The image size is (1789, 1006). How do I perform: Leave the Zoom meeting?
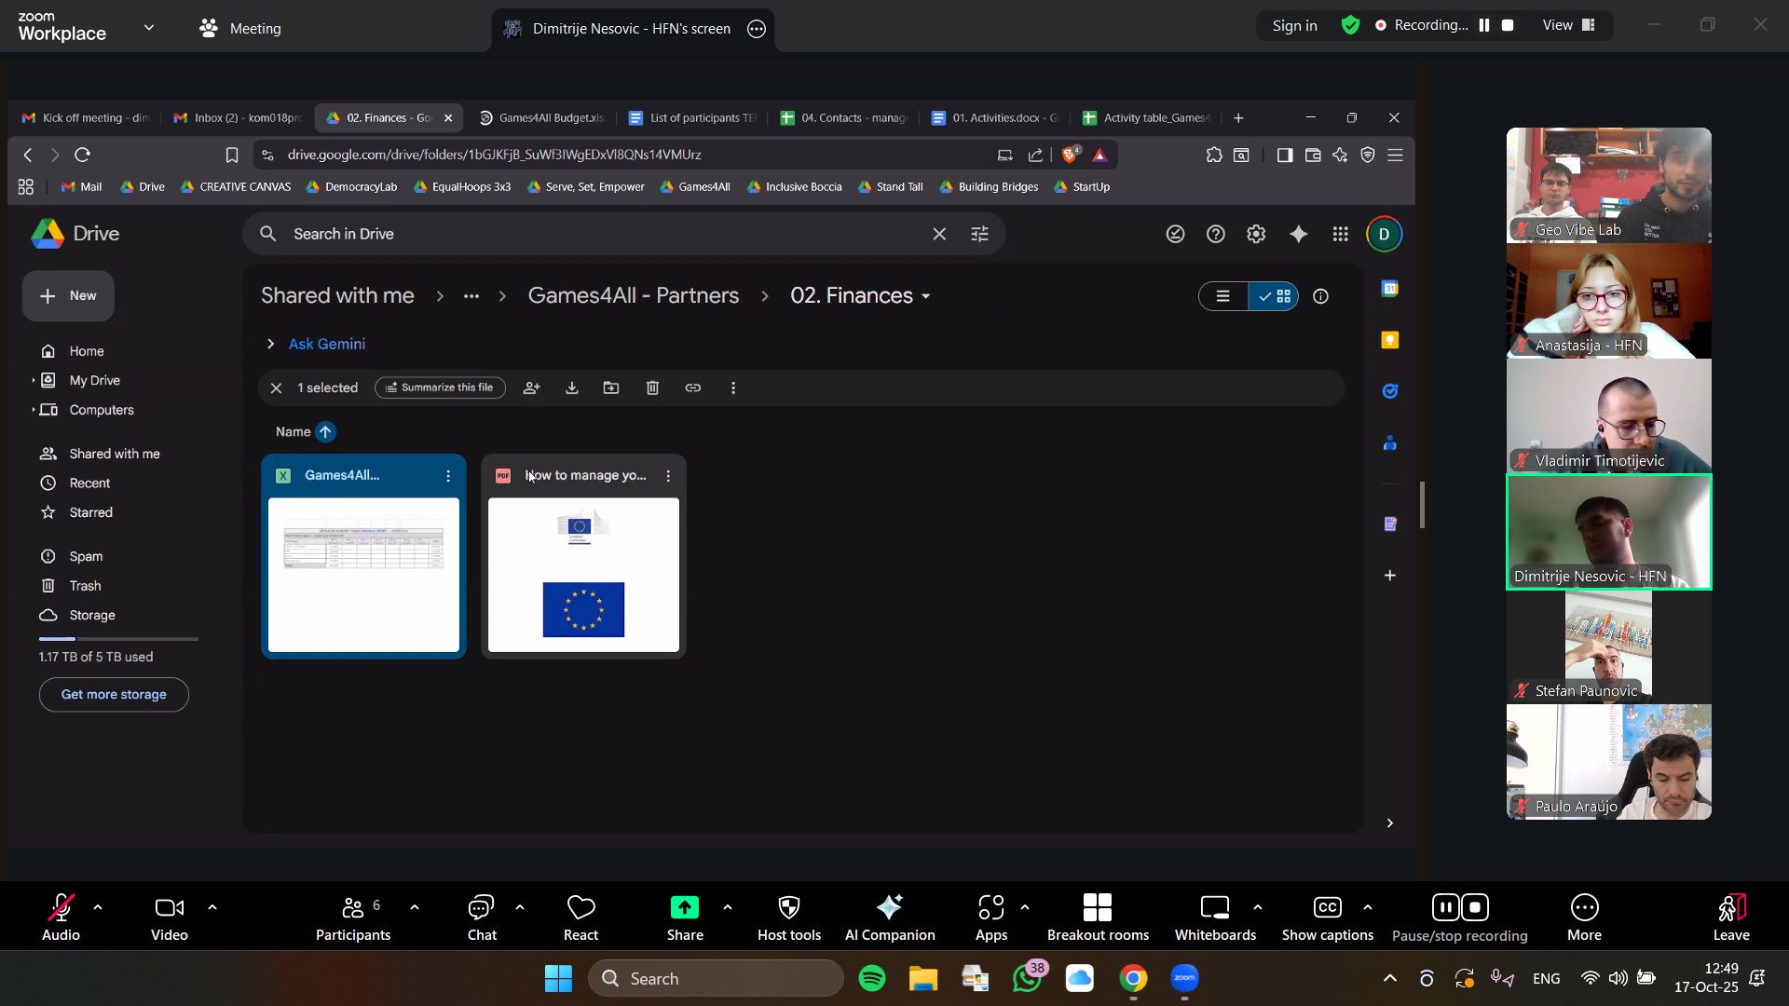click(x=1731, y=917)
